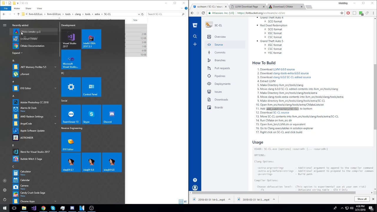Viewport: 377px width, 212px height.
Task: Open Adobe Photoshop CC 2018
Action: 35,102
